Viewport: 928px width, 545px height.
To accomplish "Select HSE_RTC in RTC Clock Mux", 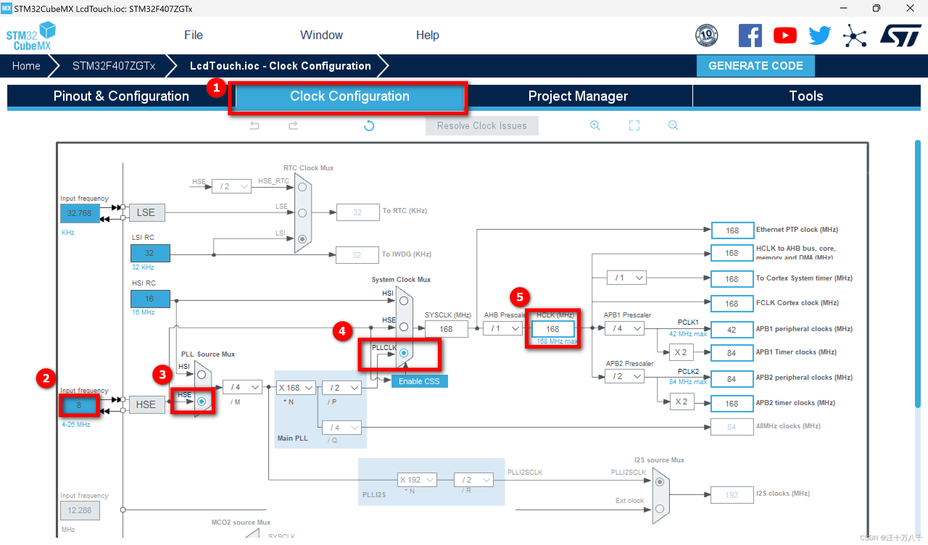I will tap(302, 187).
